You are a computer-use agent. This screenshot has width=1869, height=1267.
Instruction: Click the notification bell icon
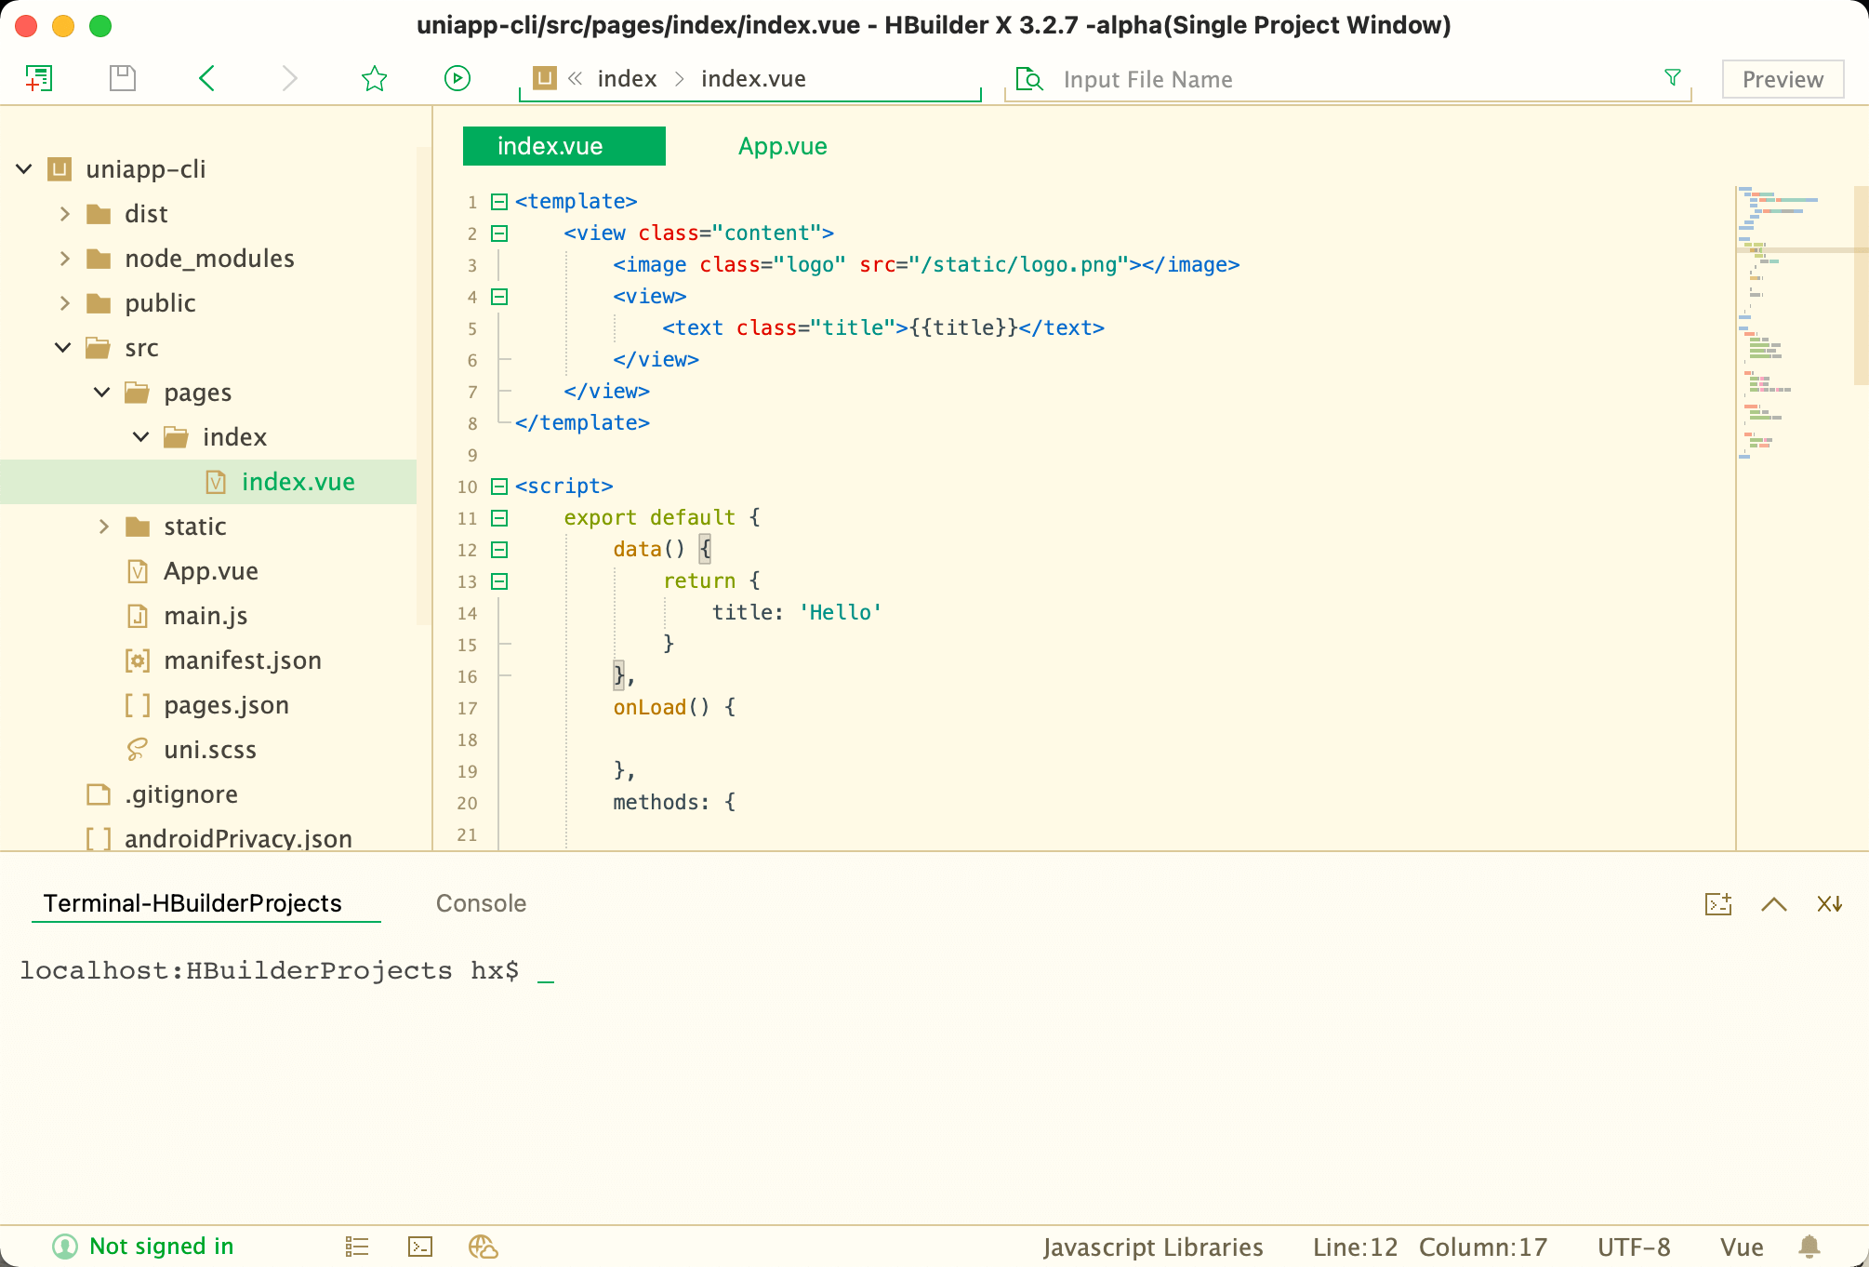(1809, 1247)
